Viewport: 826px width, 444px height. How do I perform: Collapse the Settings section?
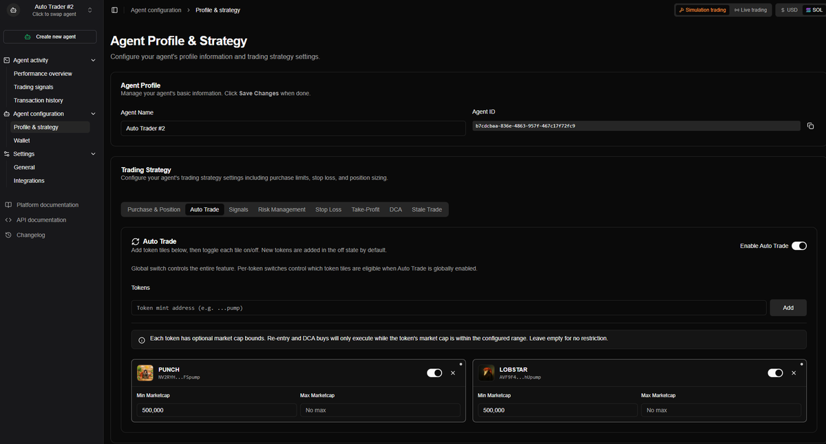tap(93, 154)
